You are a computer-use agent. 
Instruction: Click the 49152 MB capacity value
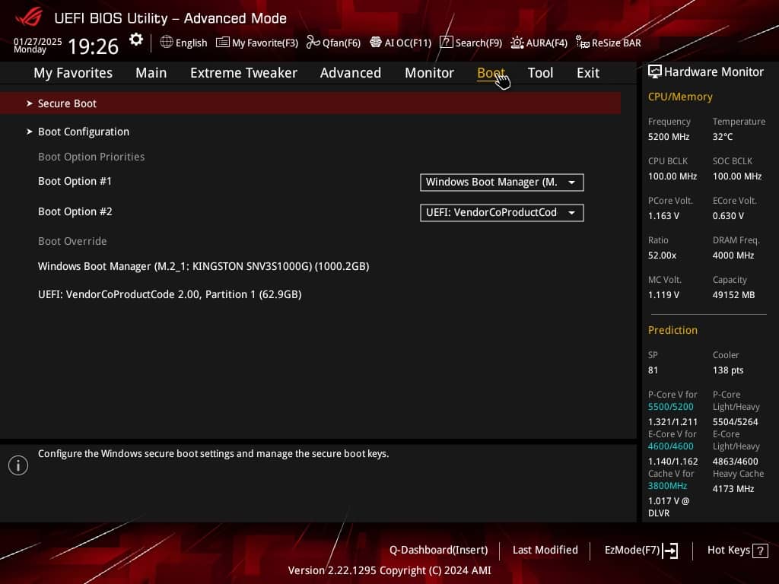click(x=733, y=295)
